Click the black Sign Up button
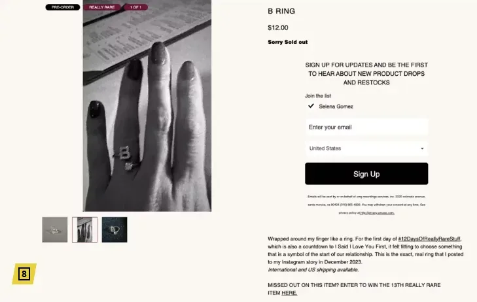 pos(366,173)
